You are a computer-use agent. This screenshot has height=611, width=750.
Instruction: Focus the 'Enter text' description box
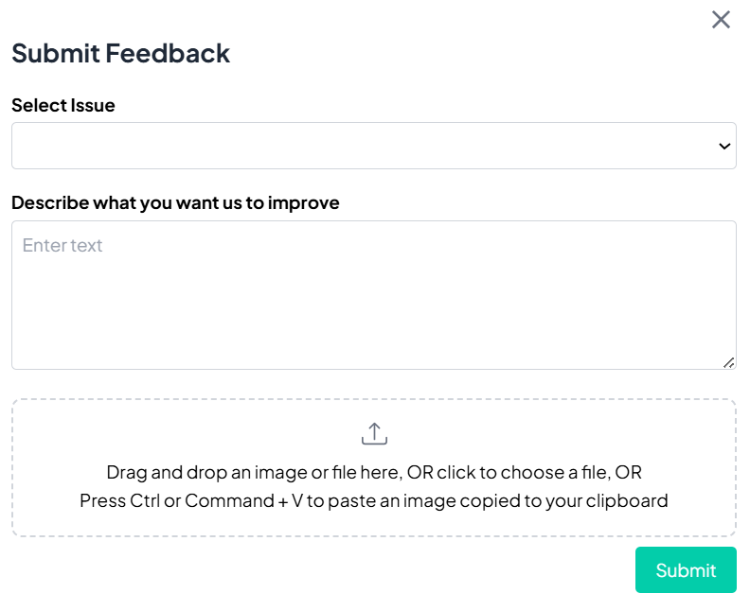(x=373, y=294)
